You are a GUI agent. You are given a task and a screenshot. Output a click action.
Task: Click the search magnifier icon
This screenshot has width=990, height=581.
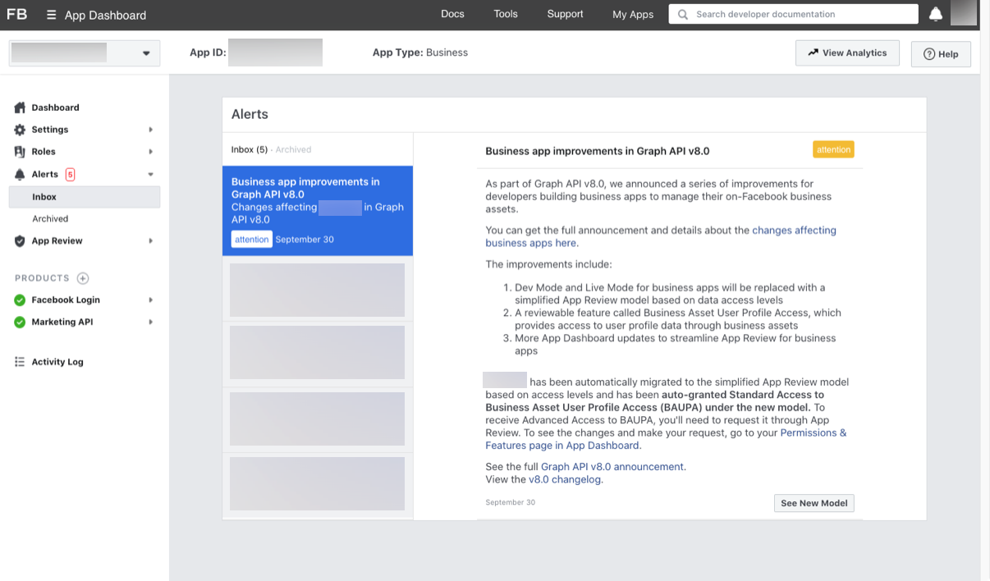point(682,14)
